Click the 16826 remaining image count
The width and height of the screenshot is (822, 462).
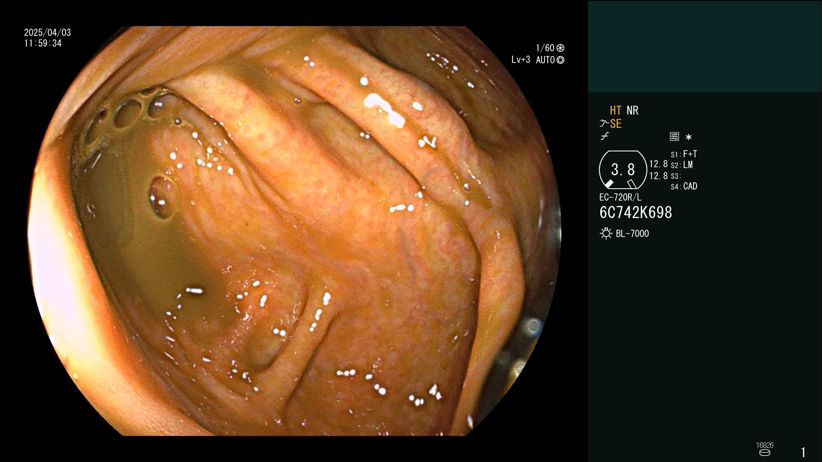pos(765,445)
